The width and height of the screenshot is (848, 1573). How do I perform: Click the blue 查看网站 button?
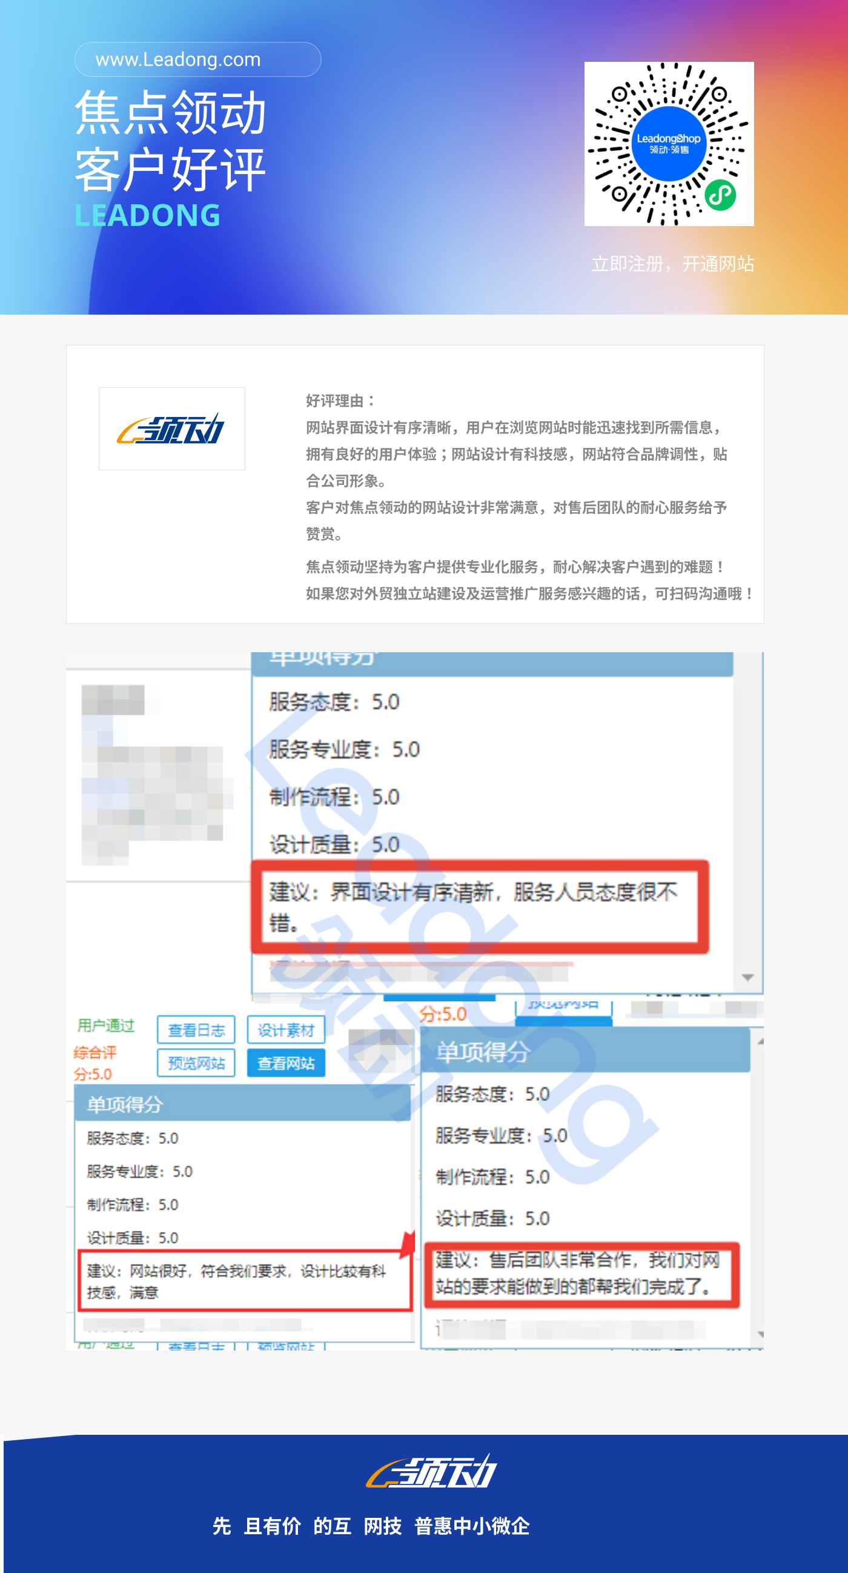285,1063
